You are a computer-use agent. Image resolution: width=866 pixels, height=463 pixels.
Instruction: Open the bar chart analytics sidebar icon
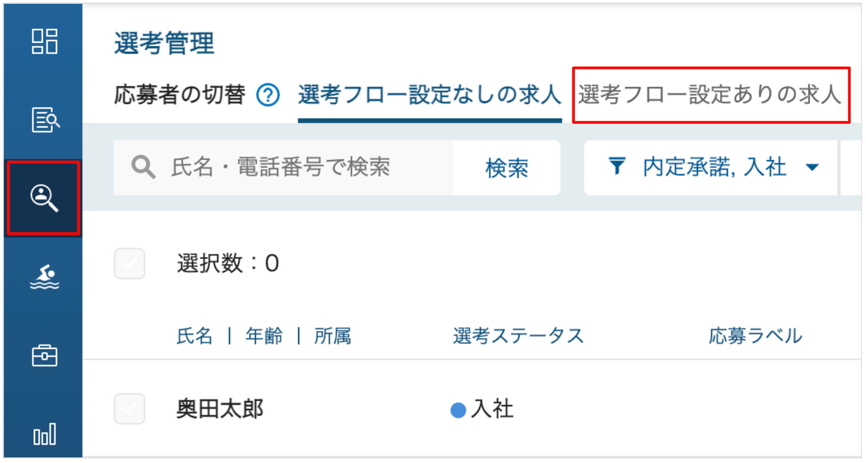click(x=45, y=434)
